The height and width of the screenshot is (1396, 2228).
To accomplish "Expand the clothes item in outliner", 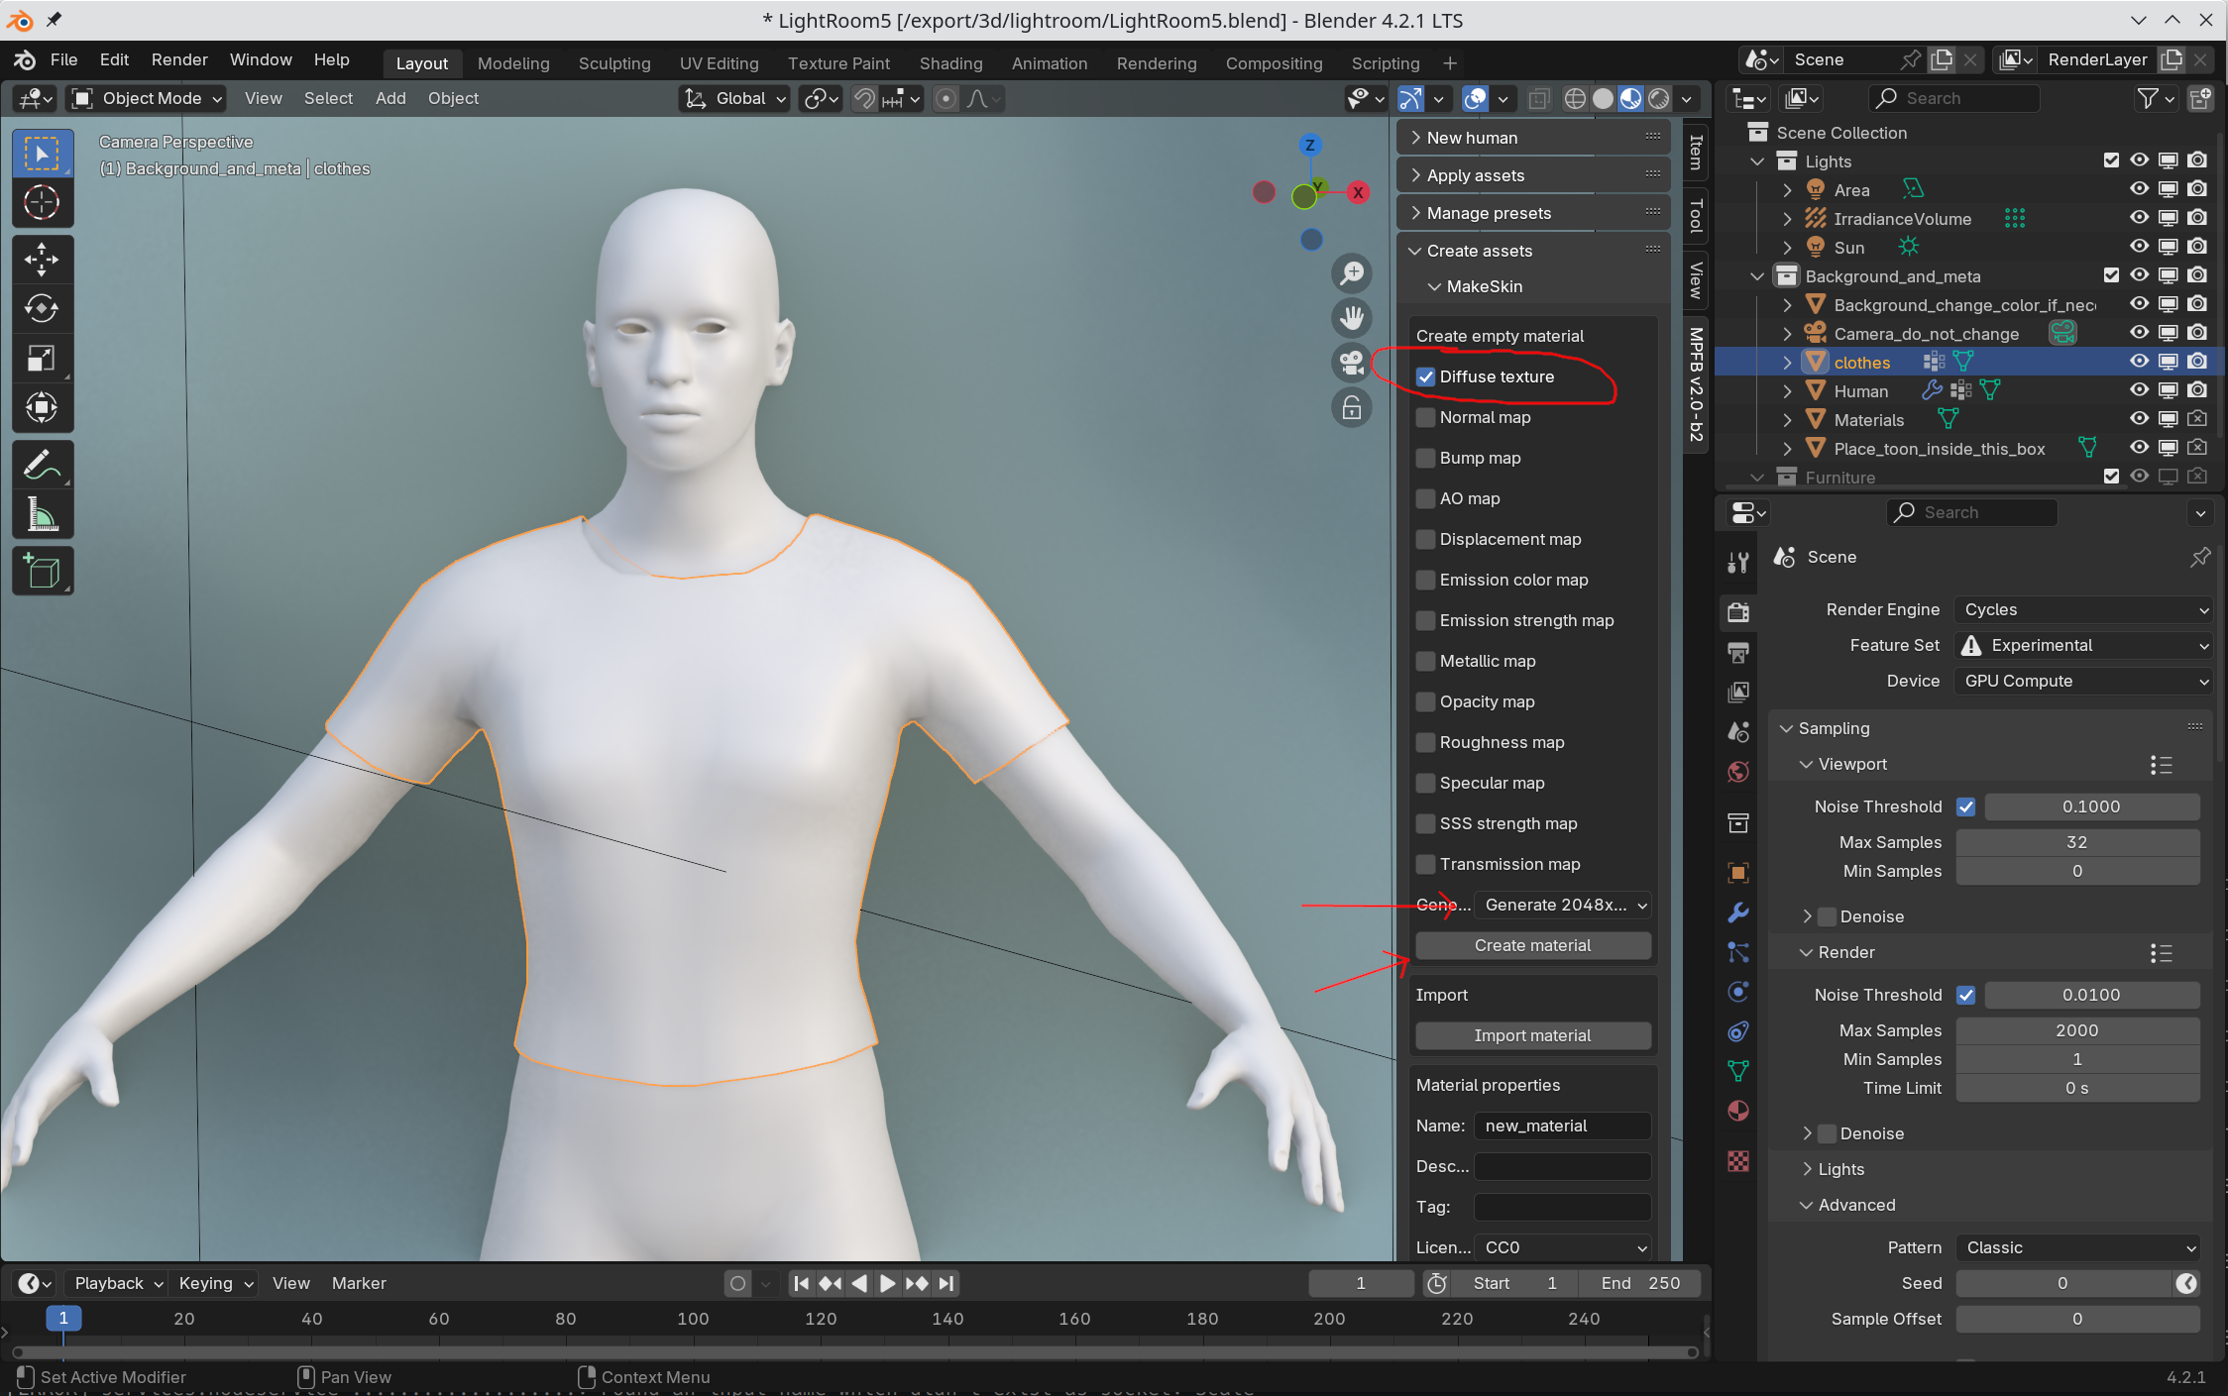I will click(x=1787, y=363).
